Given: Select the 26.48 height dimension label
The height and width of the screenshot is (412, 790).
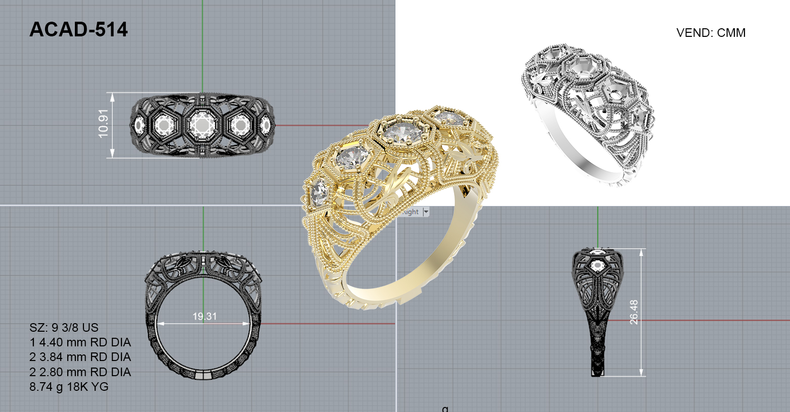Looking at the screenshot, I should 634,312.
